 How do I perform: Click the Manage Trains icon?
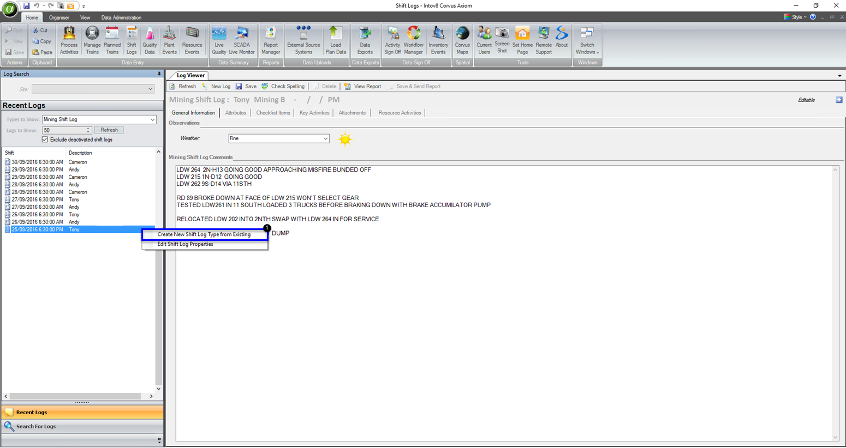[x=92, y=41]
